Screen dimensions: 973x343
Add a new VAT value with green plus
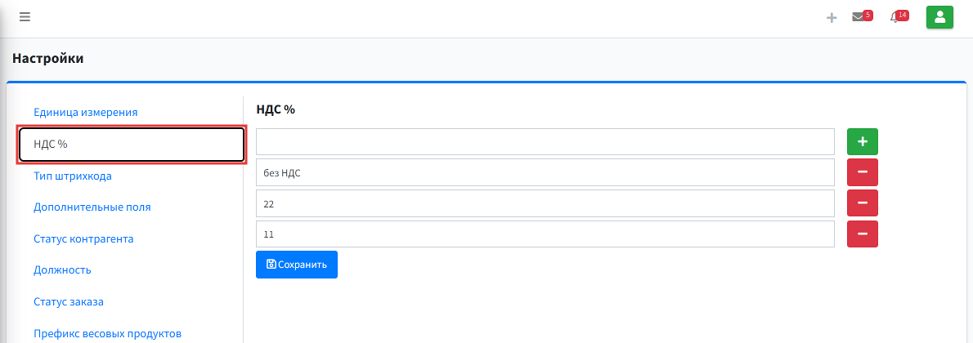[x=863, y=142]
